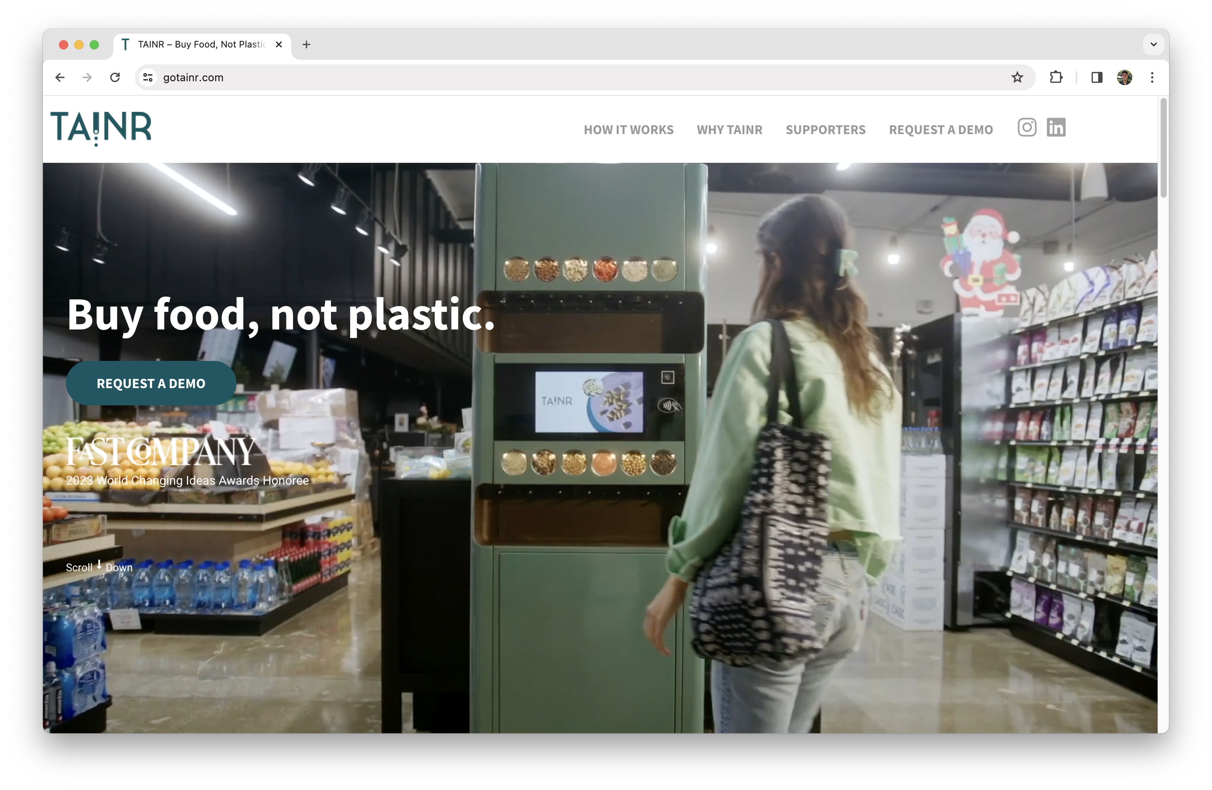This screenshot has width=1212, height=790.
Task: Open TAINR LinkedIn page icon
Action: point(1056,127)
